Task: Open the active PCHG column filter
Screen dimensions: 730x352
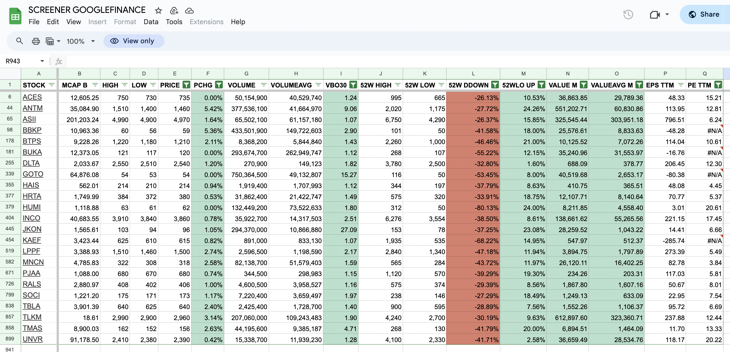Action: point(219,85)
